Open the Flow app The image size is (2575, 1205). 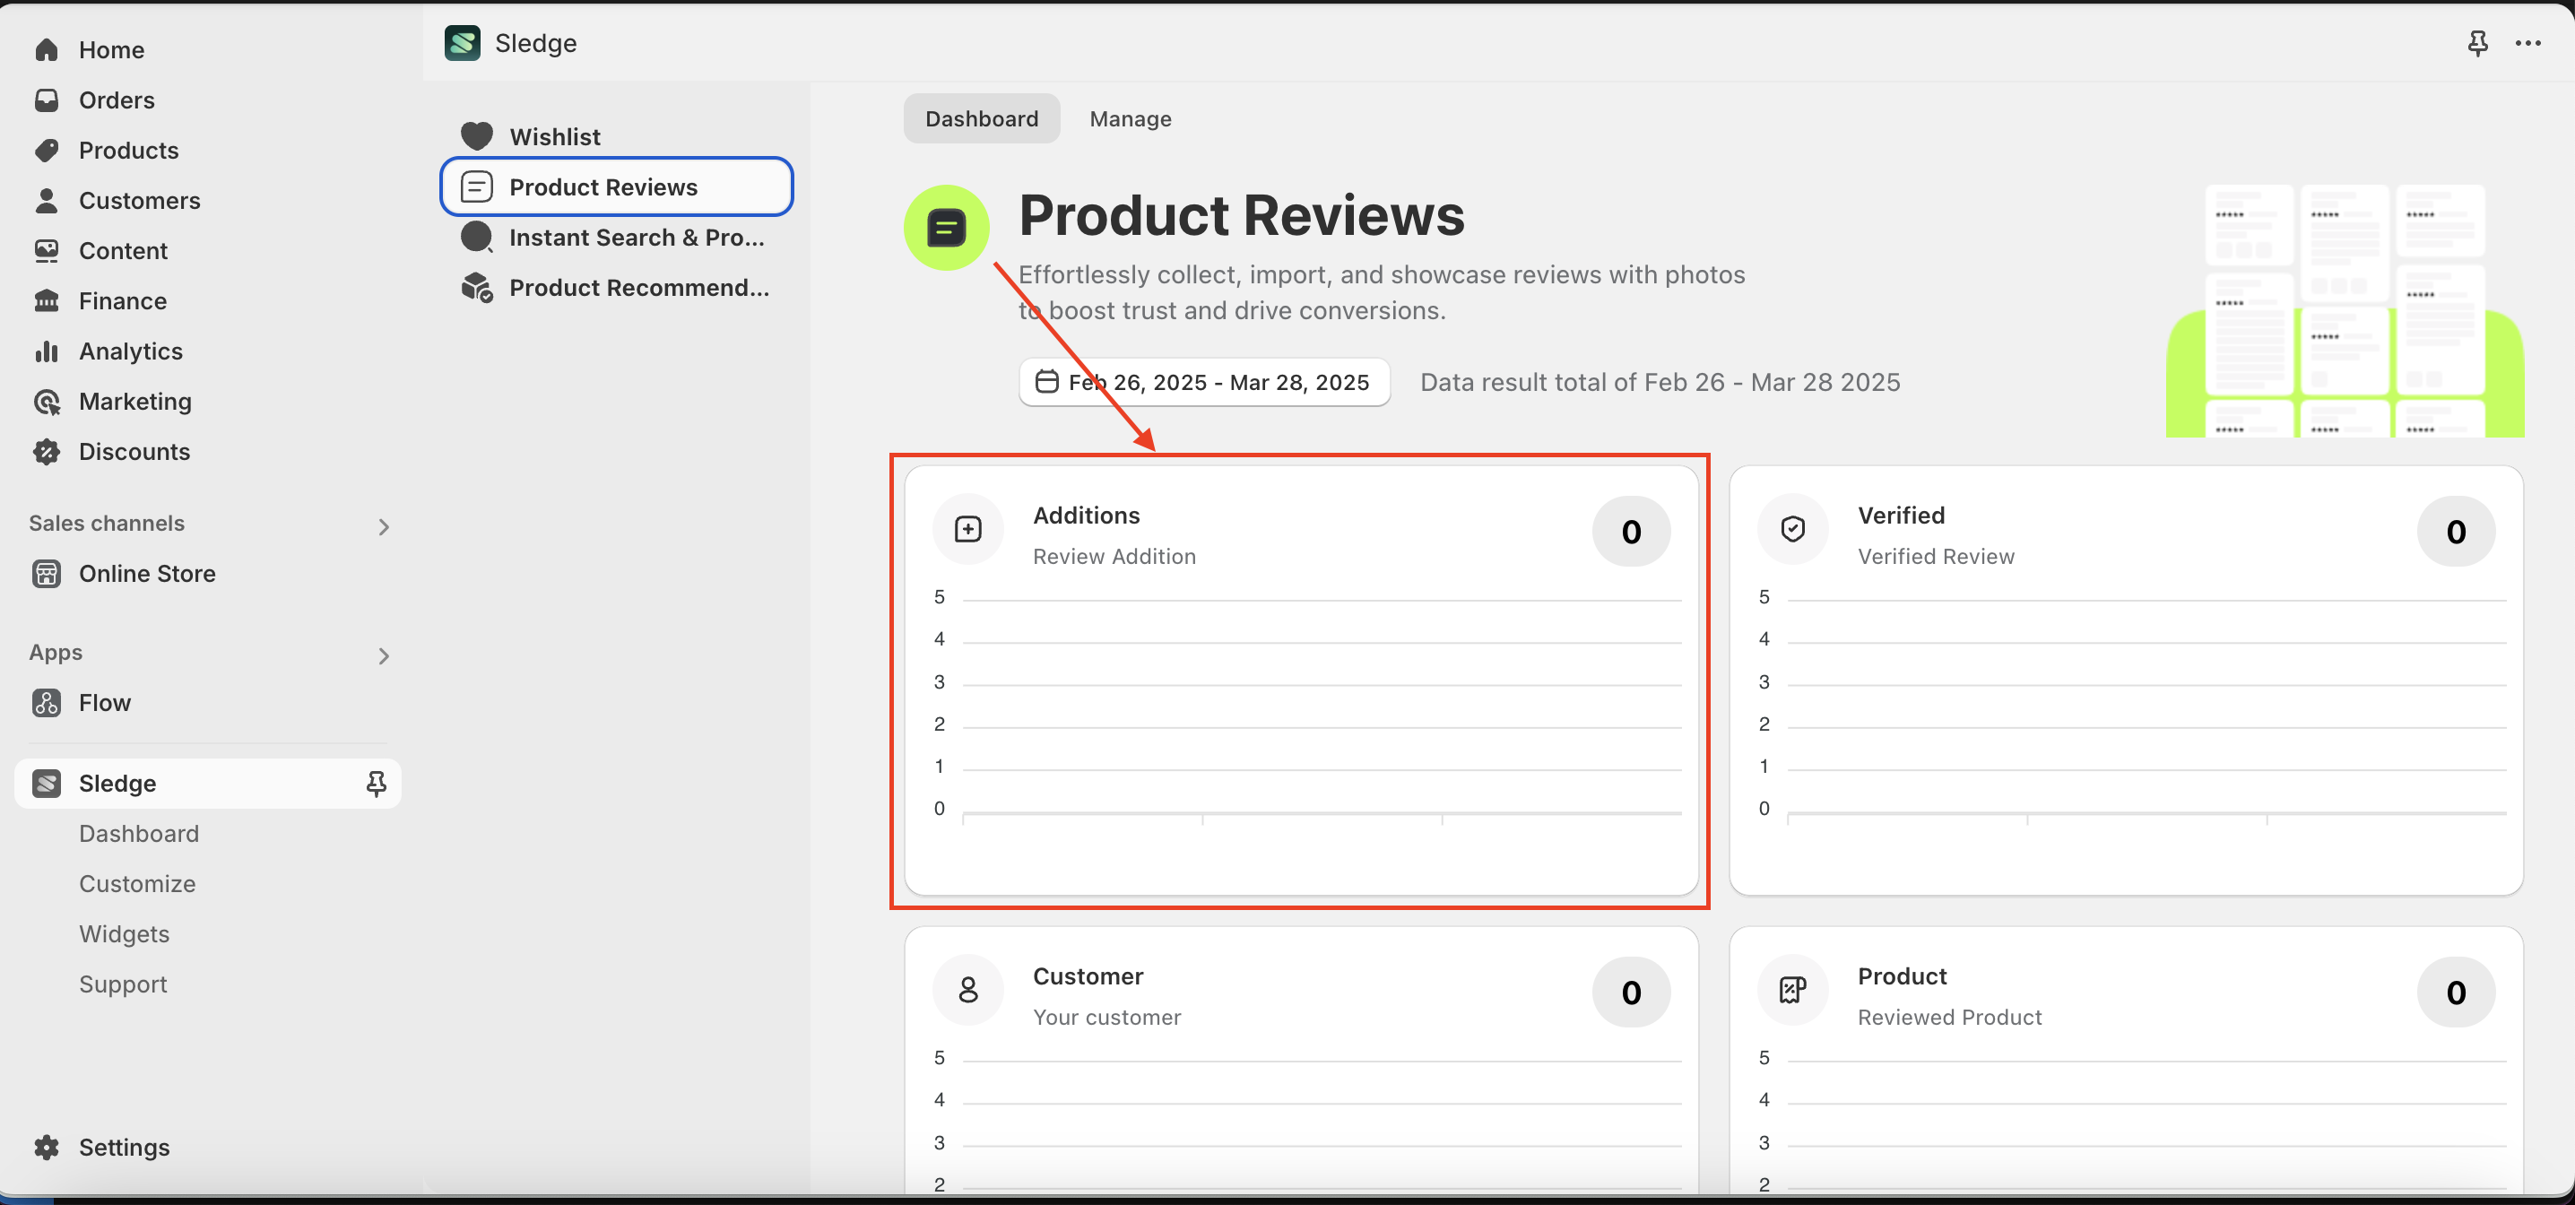104,702
